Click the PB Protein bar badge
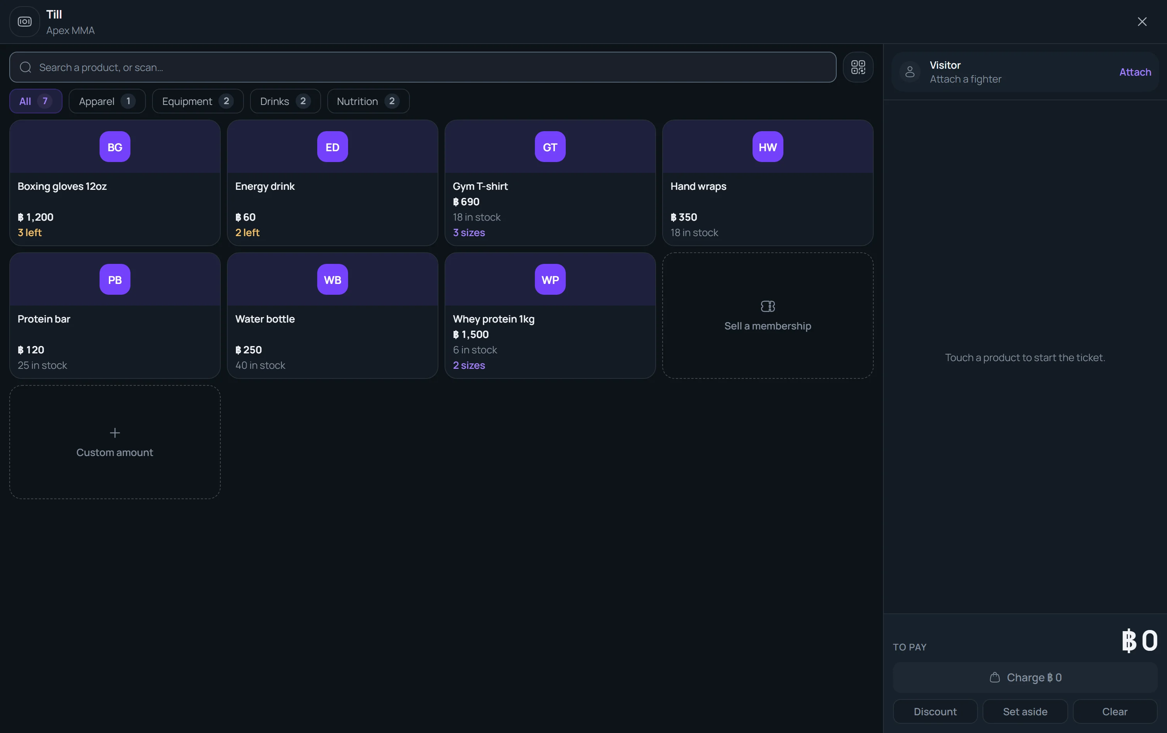This screenshot has width=1167, height=733. [x=115, y=280]
